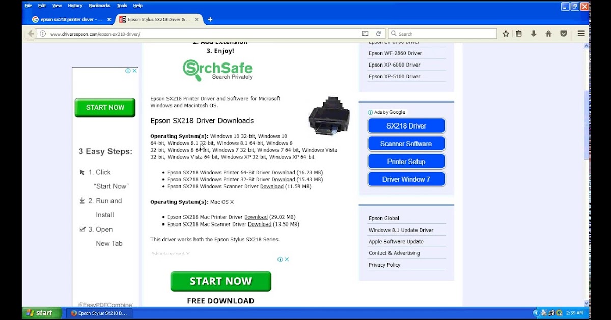
Task: Click the Epson SX218 printer image
Action: pyautogui.click(x=329, y=116)
